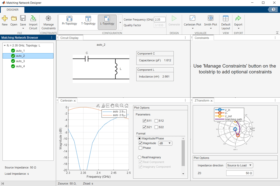This screenshot has width=280, height=186.
Task: Open the magnitude unit dB dropdown
Action: click(x=165, y=143)
